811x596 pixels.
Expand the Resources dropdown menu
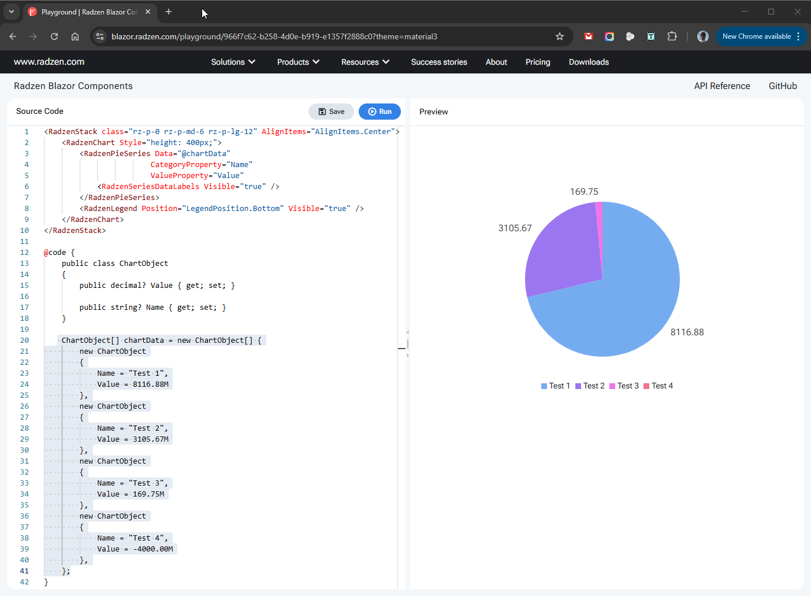(x=365, y=62)
